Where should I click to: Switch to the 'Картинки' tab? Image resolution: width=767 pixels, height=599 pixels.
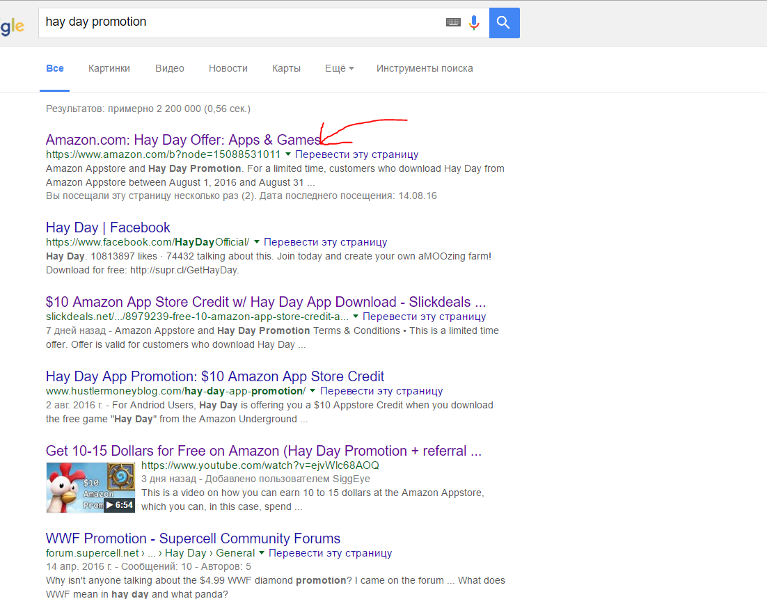pos(109,68)
